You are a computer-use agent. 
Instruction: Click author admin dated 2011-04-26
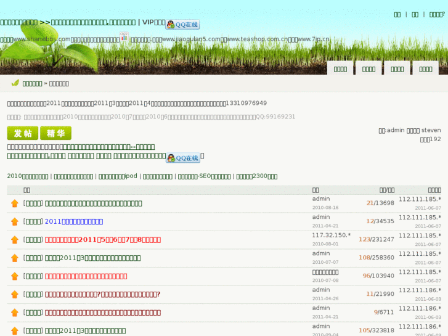coord(321,290)
